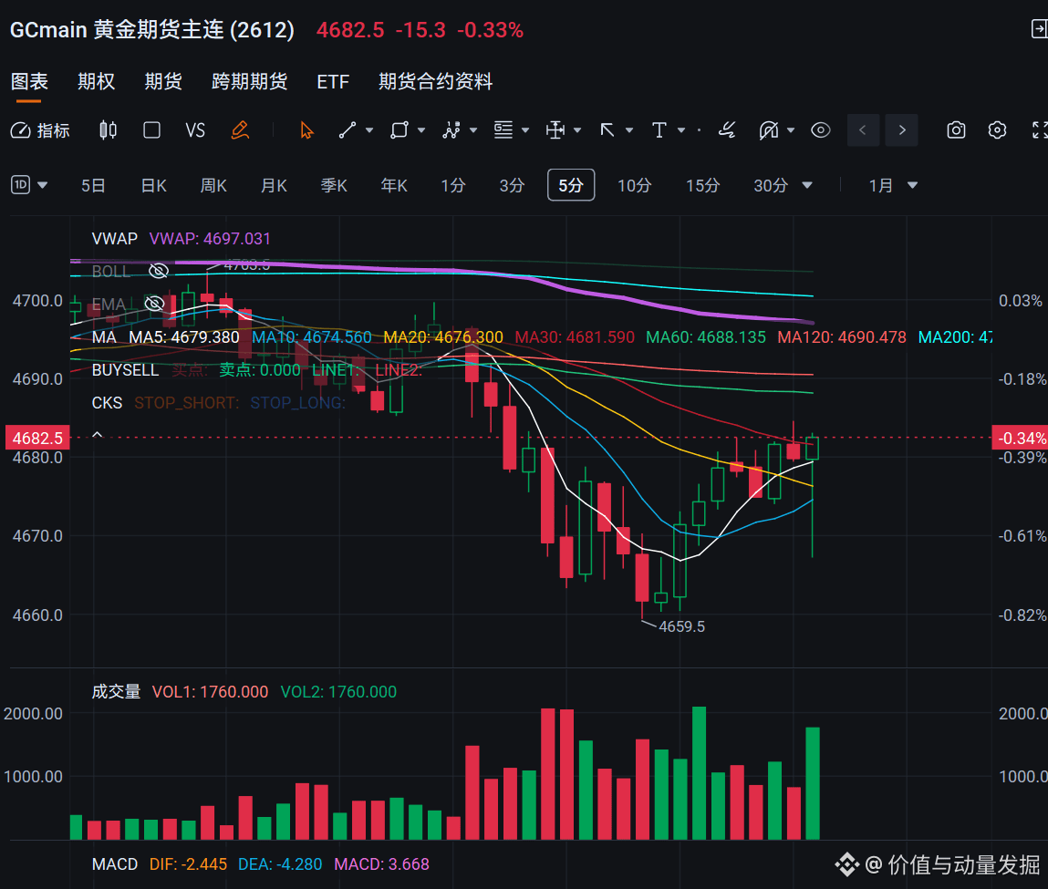Expand measure tool options arrow
The width and height of the screenshot is (1048, 889).
pyautogui.click(x=577, y=130)
